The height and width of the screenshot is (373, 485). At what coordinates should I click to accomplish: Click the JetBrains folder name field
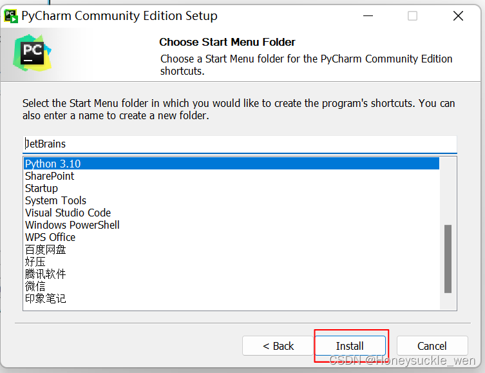point(240,144)
